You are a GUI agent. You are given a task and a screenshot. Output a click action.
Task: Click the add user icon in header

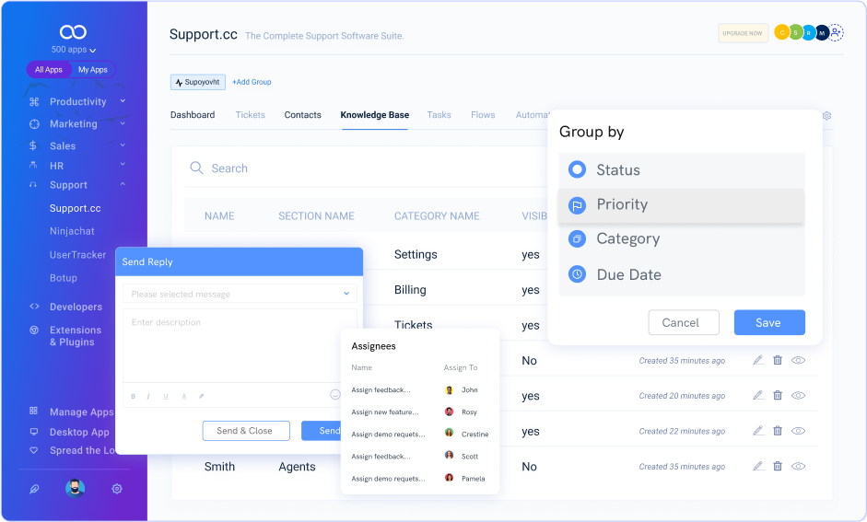point(836,32)
